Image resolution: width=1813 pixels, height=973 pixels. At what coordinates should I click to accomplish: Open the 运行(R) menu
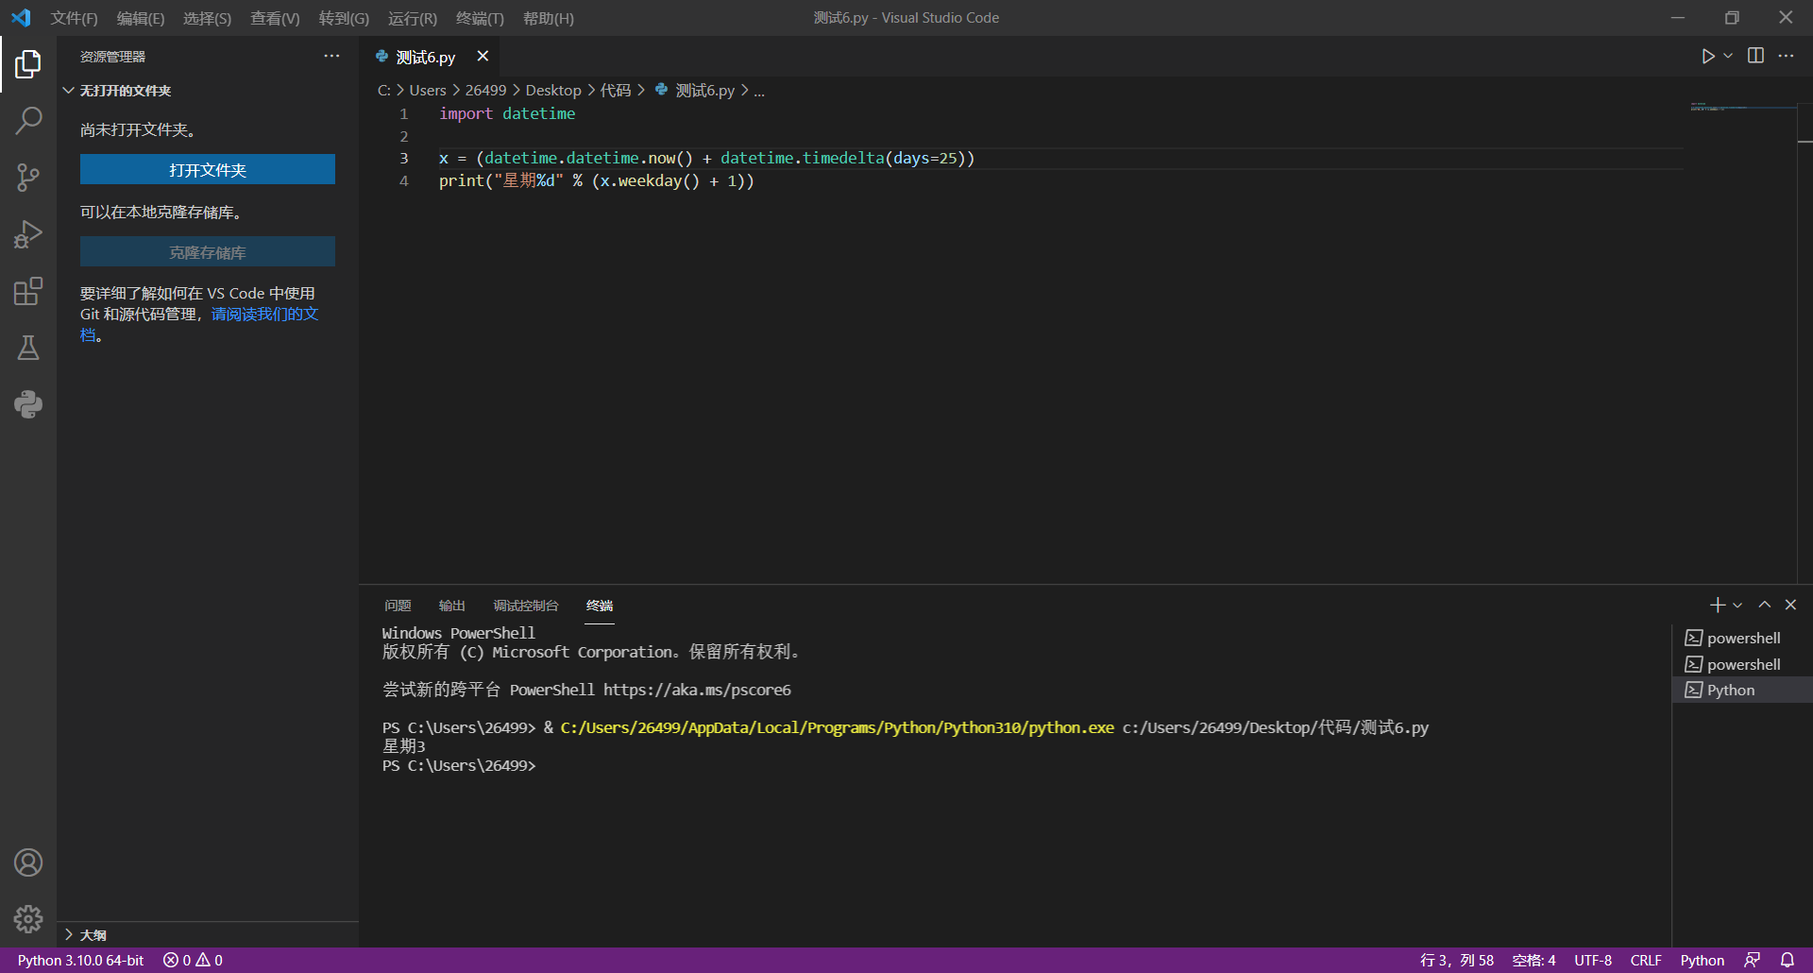pyautogui.click(x=413, y=18)
